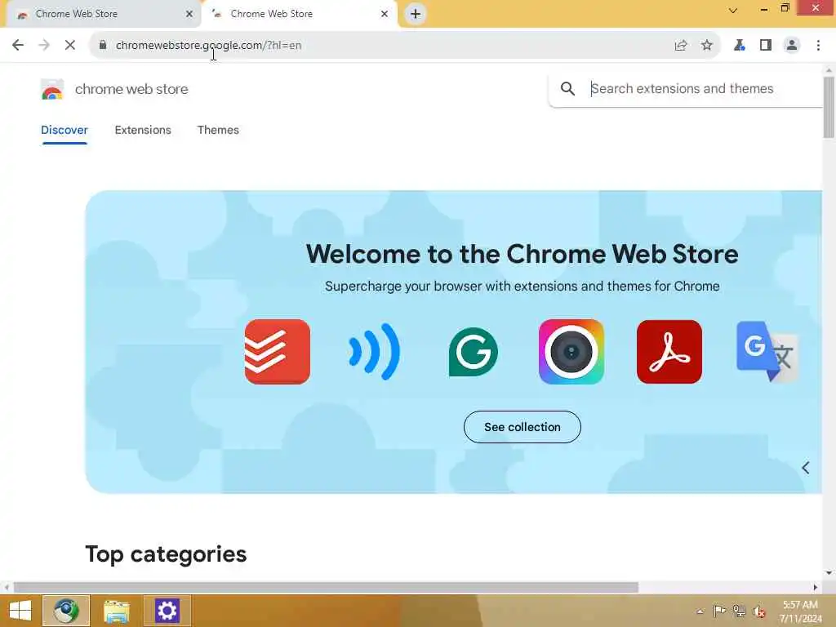Close the active Chrome Web Store tab

tap(385, 14)
